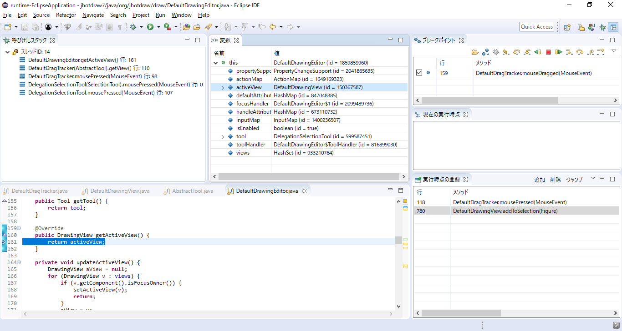This screenshot has height=331, width=622.
Task: Open the Navigate menu
Action: coord(93,15)
